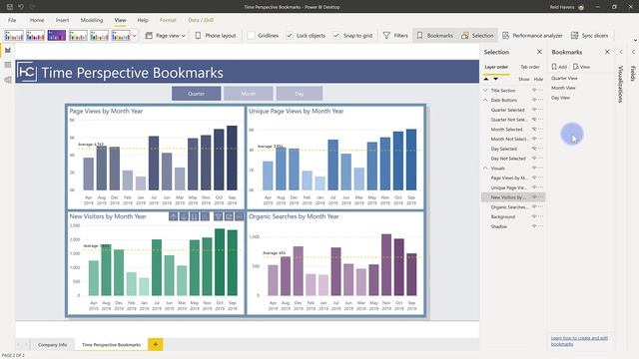Expand the themes gallery dropdown arrow
639x359 pixels.
pos(134,36)
